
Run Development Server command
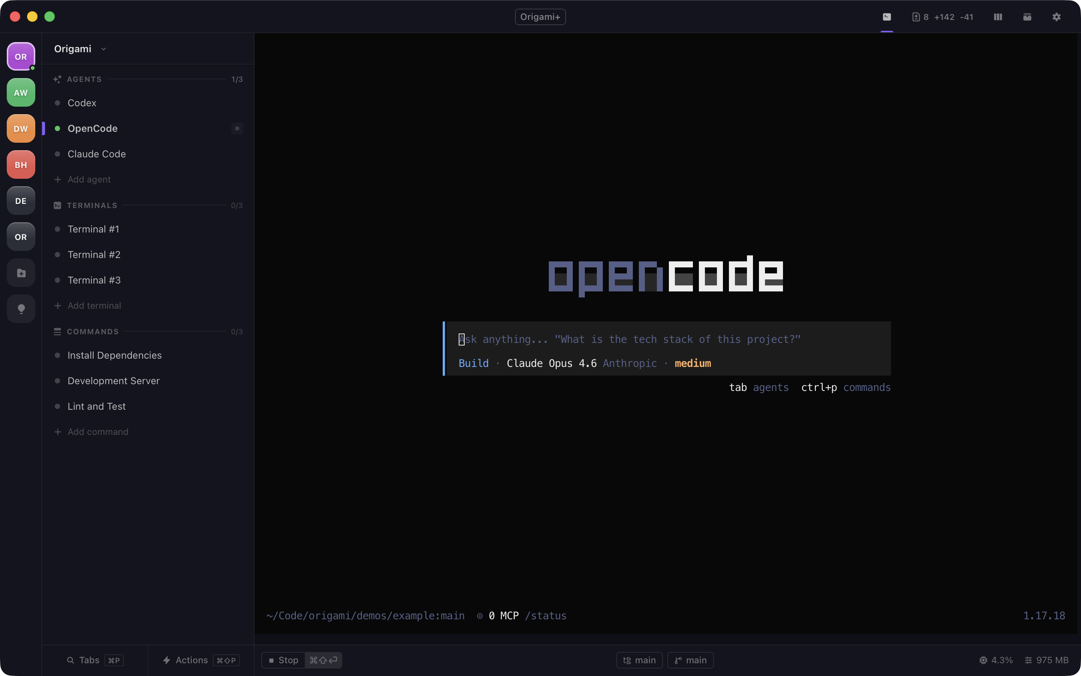(x=148, y=381)
